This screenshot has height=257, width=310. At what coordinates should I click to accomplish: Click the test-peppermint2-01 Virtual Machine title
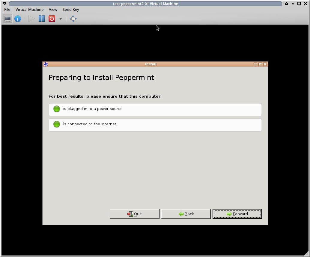pyautogui.click(x=145, y=4)
